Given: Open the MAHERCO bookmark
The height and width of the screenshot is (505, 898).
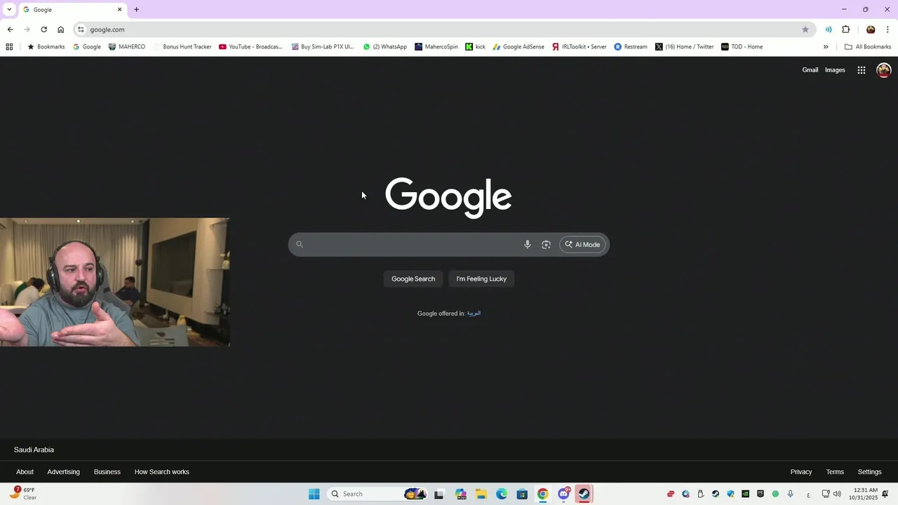Looking at the screenshot, I should click(127, 47).
